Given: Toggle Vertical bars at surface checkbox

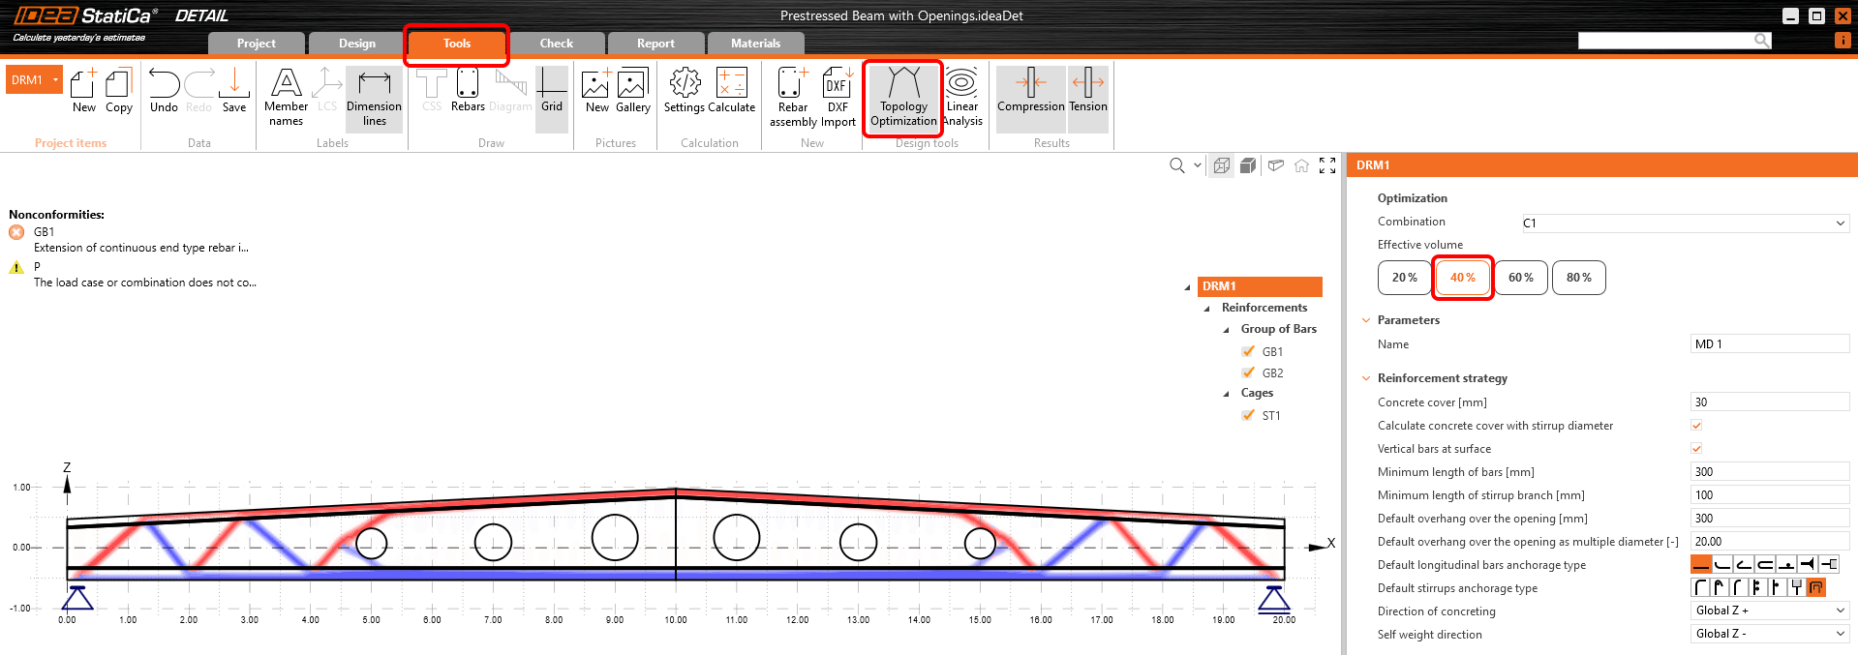Looking at the screenshot, I should click(x=1696, y=449).
